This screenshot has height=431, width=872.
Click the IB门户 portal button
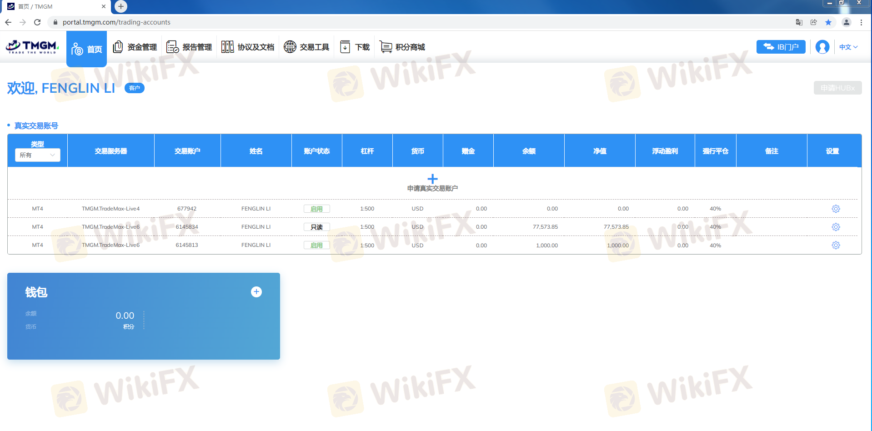(x=781, y=47)
